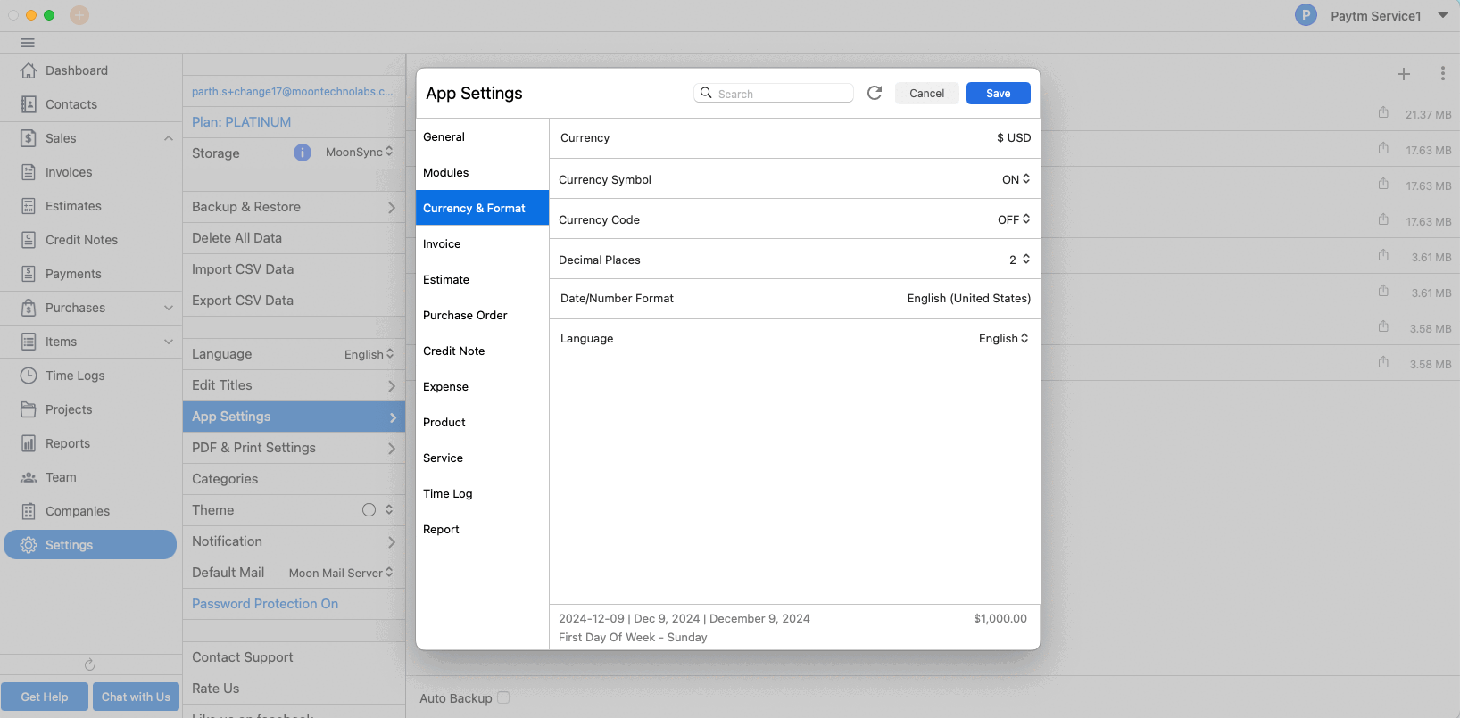Select the Time Log tab

[482, 493]
